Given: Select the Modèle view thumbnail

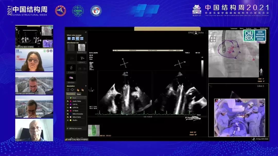Looking at the screenshot, I should [x=71, y=78].
